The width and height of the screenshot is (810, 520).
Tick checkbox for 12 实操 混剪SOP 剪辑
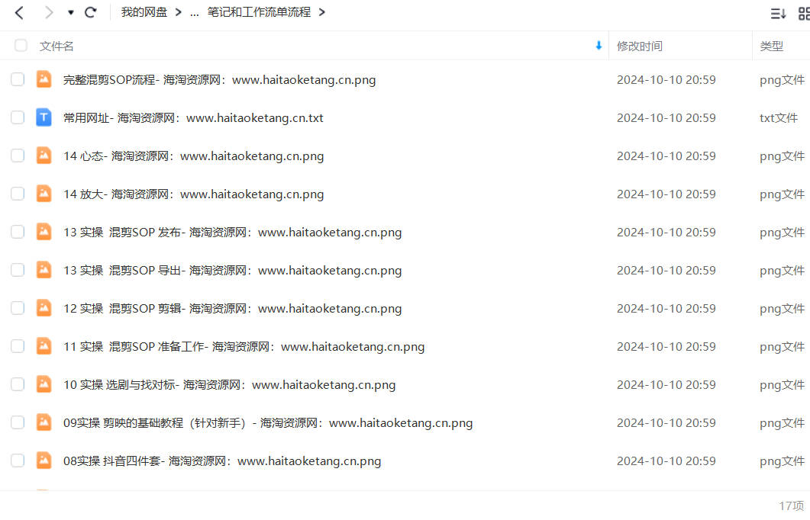pos(18,309)
